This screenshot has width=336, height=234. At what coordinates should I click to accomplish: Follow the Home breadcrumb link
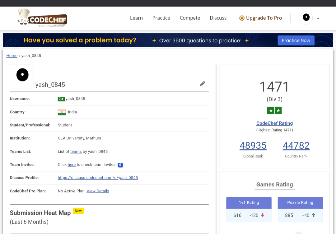point(12,56)
